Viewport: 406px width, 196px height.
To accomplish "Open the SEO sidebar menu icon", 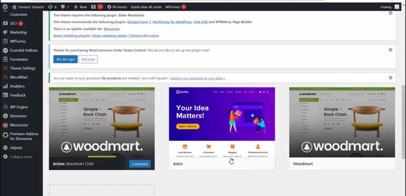I will [5, 23].
